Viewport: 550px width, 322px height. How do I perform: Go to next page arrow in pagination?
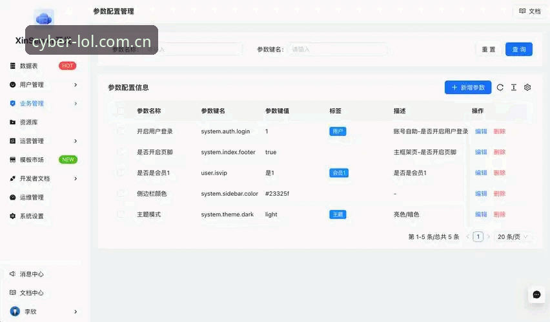click(488, 237)
